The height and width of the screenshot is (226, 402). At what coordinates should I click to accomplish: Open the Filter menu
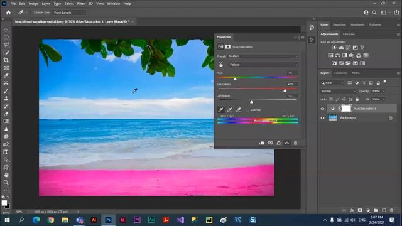point(81,4)
